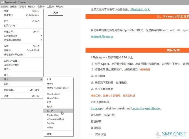Screen dimensions: 189x139
Task: Click 保存全部打开的文件... entry
Action: [x=22, y=54]
